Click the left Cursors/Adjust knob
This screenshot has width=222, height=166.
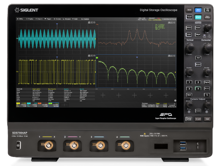coord(189,105)
